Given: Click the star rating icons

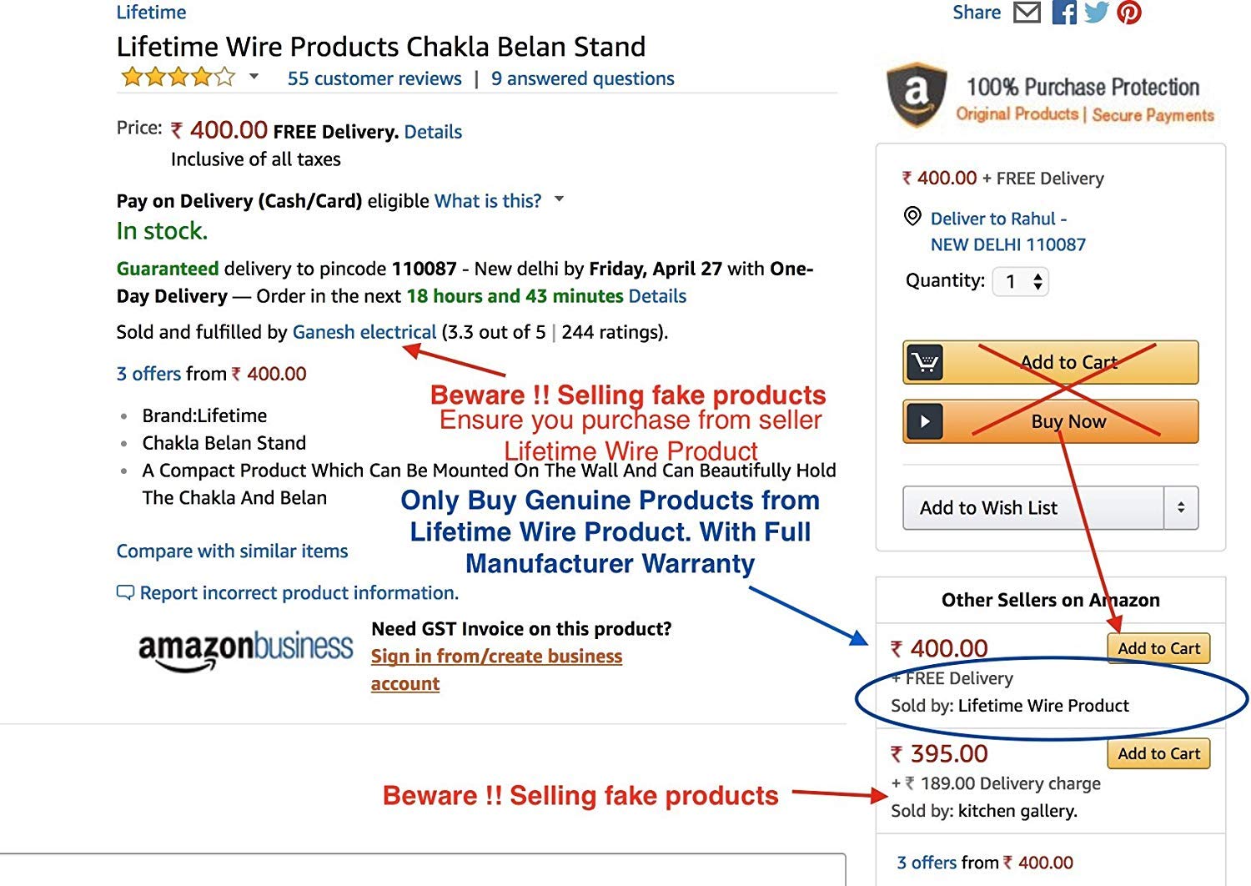Looking at the screenshot, I should [178, 78].
